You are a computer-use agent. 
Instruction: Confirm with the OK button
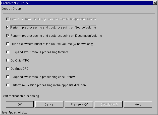point(20,104)
